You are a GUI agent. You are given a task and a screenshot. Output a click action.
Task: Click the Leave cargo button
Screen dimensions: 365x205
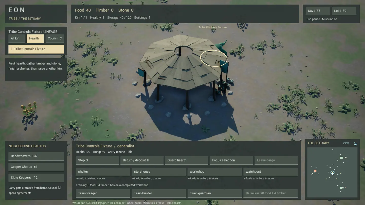point(276,160)
